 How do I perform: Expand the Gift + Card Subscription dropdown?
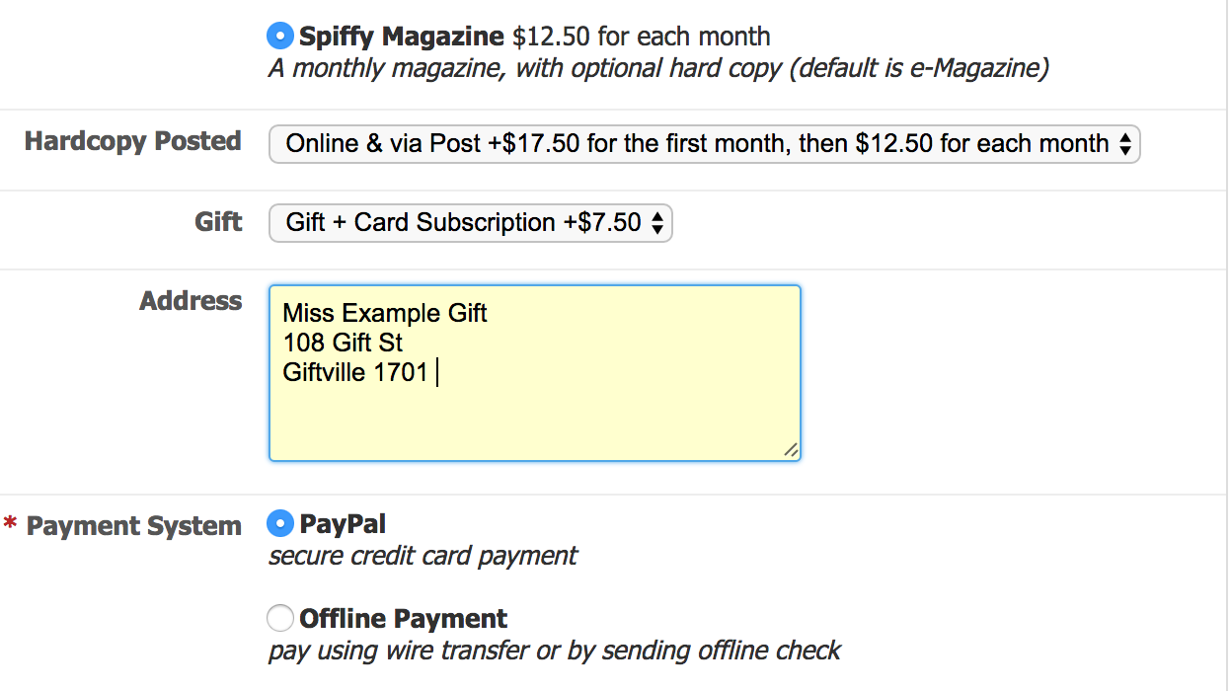[x=462, y=223]
